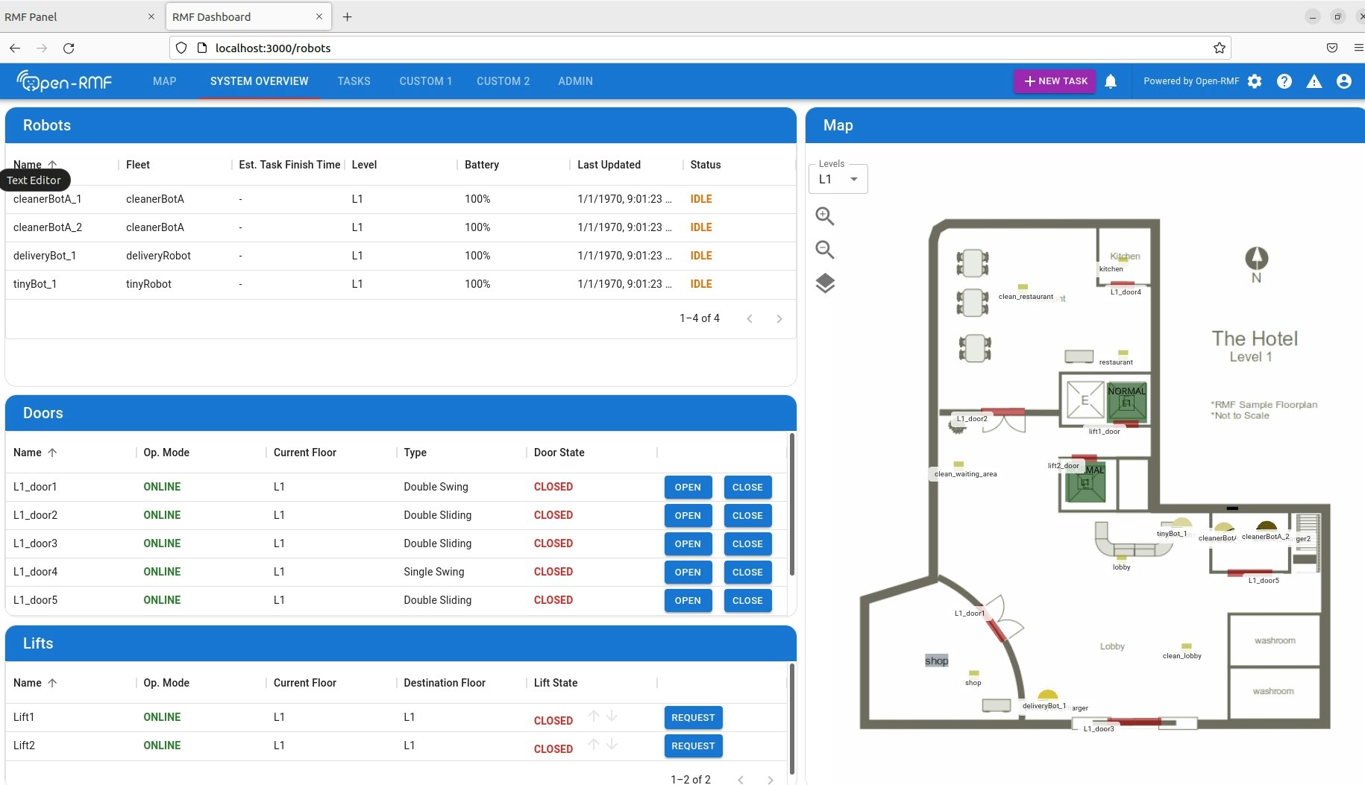Switch to the TASKS tab
The height and width of the screenshot is (785, 1365).
354,81
